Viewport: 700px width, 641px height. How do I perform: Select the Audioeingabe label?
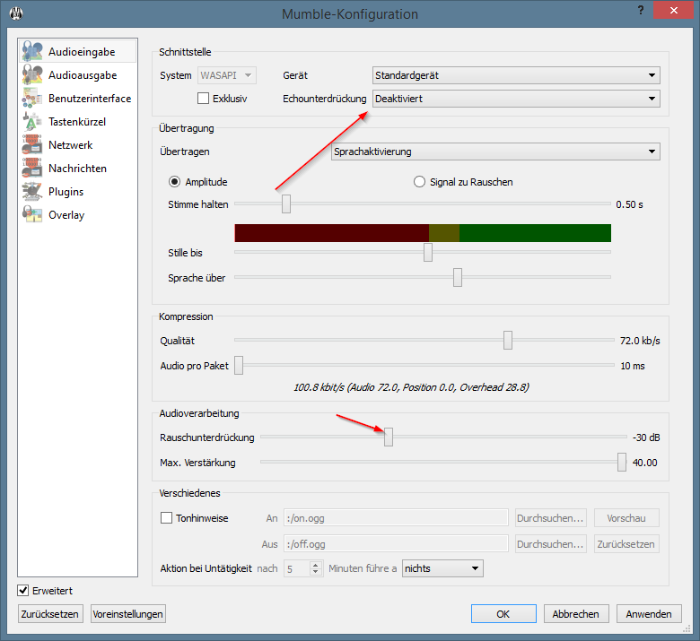82,52
